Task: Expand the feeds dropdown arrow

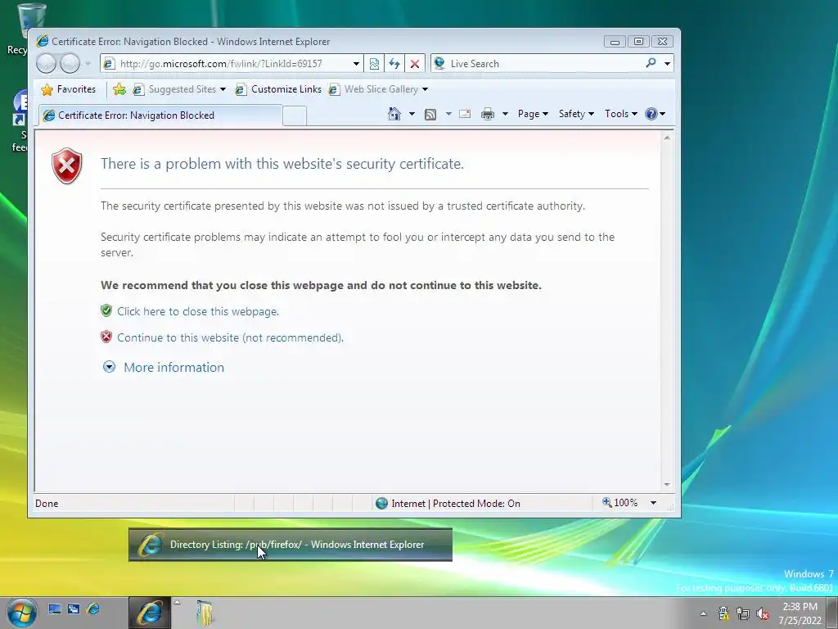Action: tap(448, 114)
